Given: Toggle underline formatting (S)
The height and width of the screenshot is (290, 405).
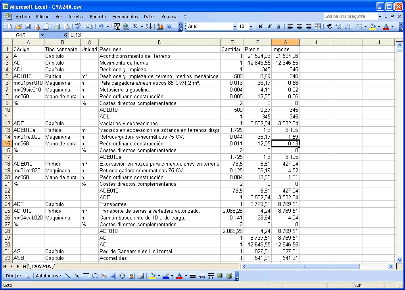Looking at the screenshot, I should 278,26.
